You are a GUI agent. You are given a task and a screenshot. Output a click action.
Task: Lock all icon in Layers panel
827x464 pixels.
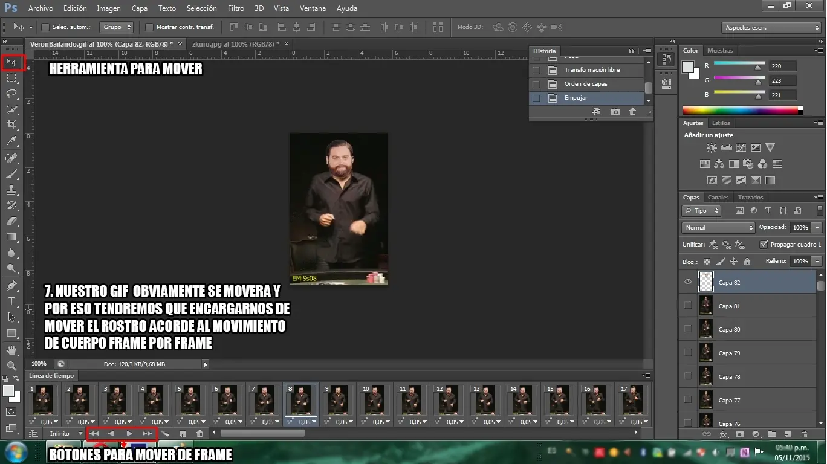click(x=747, y=262)
